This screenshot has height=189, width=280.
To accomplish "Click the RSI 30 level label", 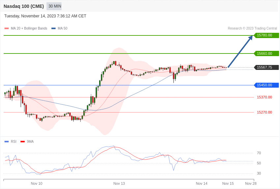I will tap(259, 173).
